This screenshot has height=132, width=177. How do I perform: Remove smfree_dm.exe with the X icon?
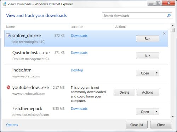(164, 33)
